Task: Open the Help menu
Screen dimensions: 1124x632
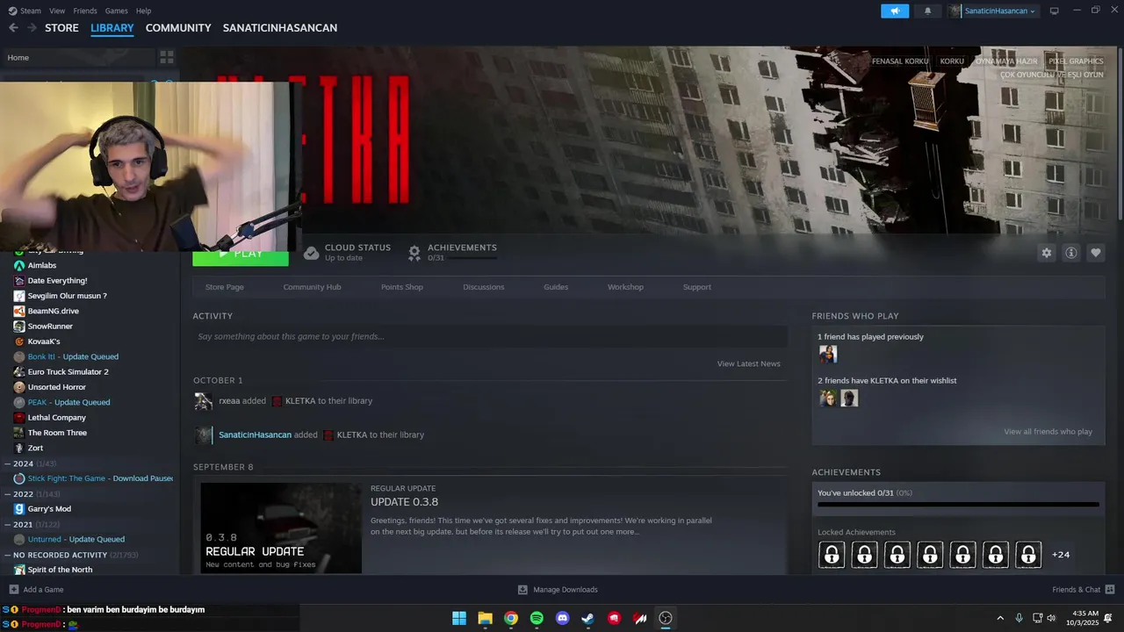Action: [144, 11]
